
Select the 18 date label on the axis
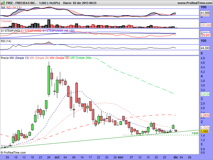point(32,157)
